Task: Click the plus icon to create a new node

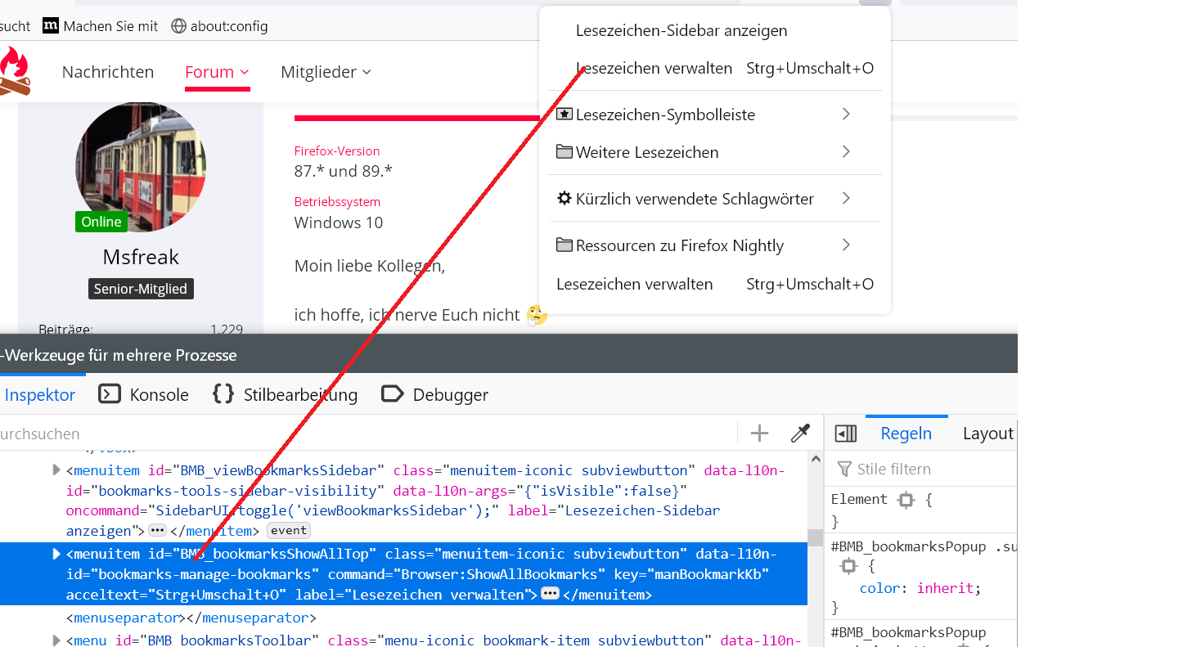Action: click(x=760, y=434)
